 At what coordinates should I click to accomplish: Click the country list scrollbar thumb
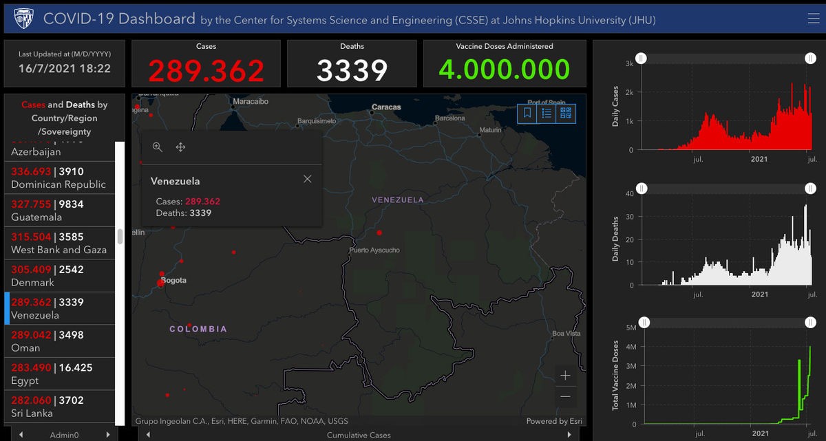(x=120, y=237)
